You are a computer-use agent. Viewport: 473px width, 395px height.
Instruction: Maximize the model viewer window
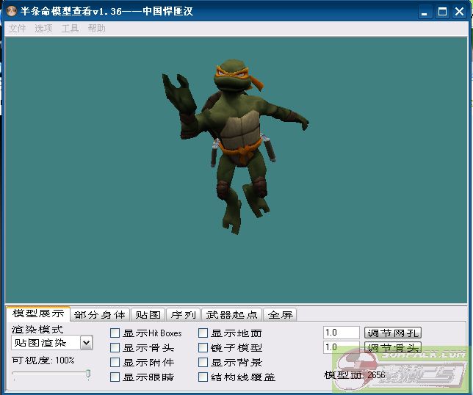pos(442,12)
